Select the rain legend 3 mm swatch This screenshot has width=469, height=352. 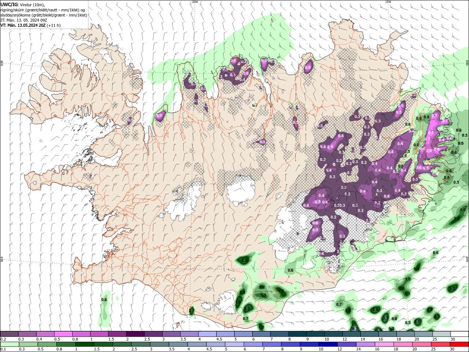(x=159, y=344)
